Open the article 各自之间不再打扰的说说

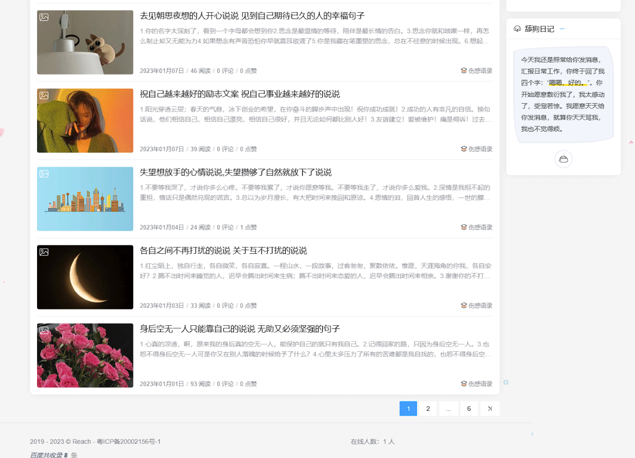click(223, 251)
